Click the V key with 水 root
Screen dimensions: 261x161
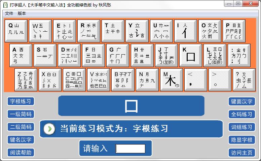tap(99, 80)
